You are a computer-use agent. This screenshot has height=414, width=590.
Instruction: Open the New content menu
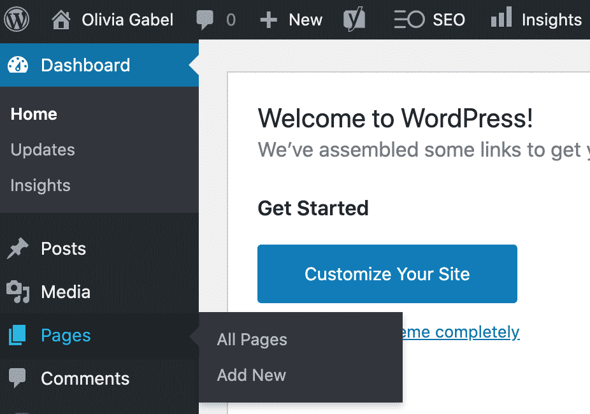point(305,20)
